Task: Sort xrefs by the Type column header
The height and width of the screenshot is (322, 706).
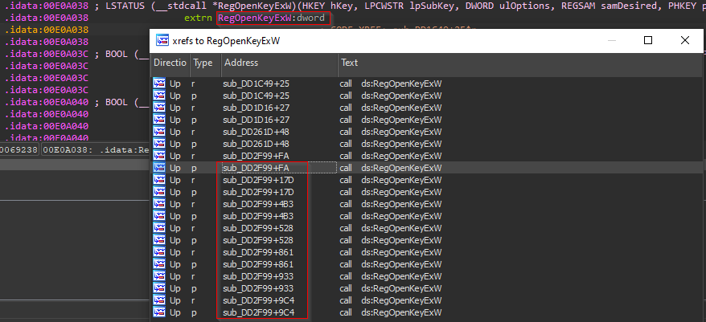Action: [x=203, y=63]
